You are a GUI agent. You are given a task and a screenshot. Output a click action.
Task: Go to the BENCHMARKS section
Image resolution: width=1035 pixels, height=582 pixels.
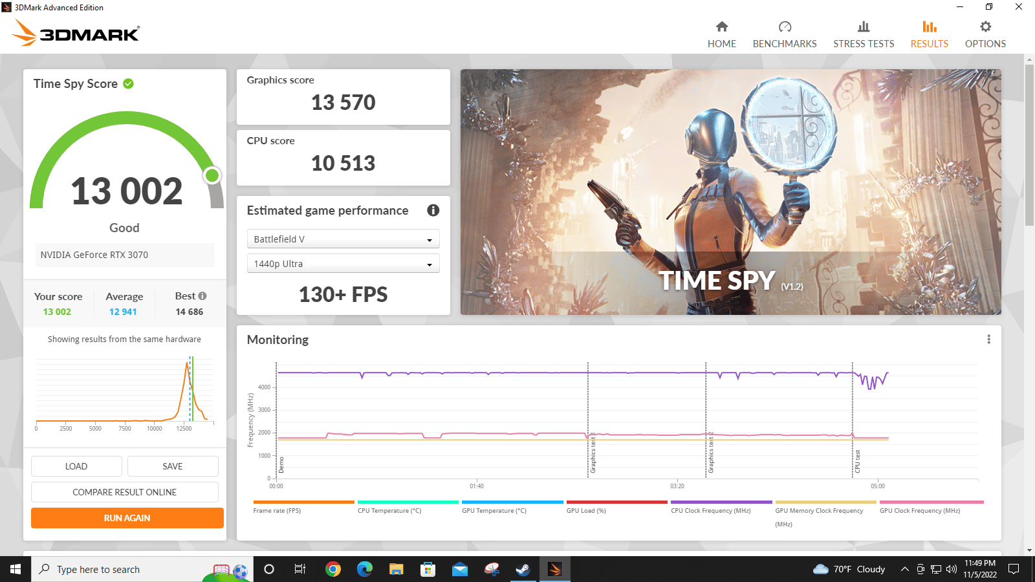coord(785,35)
